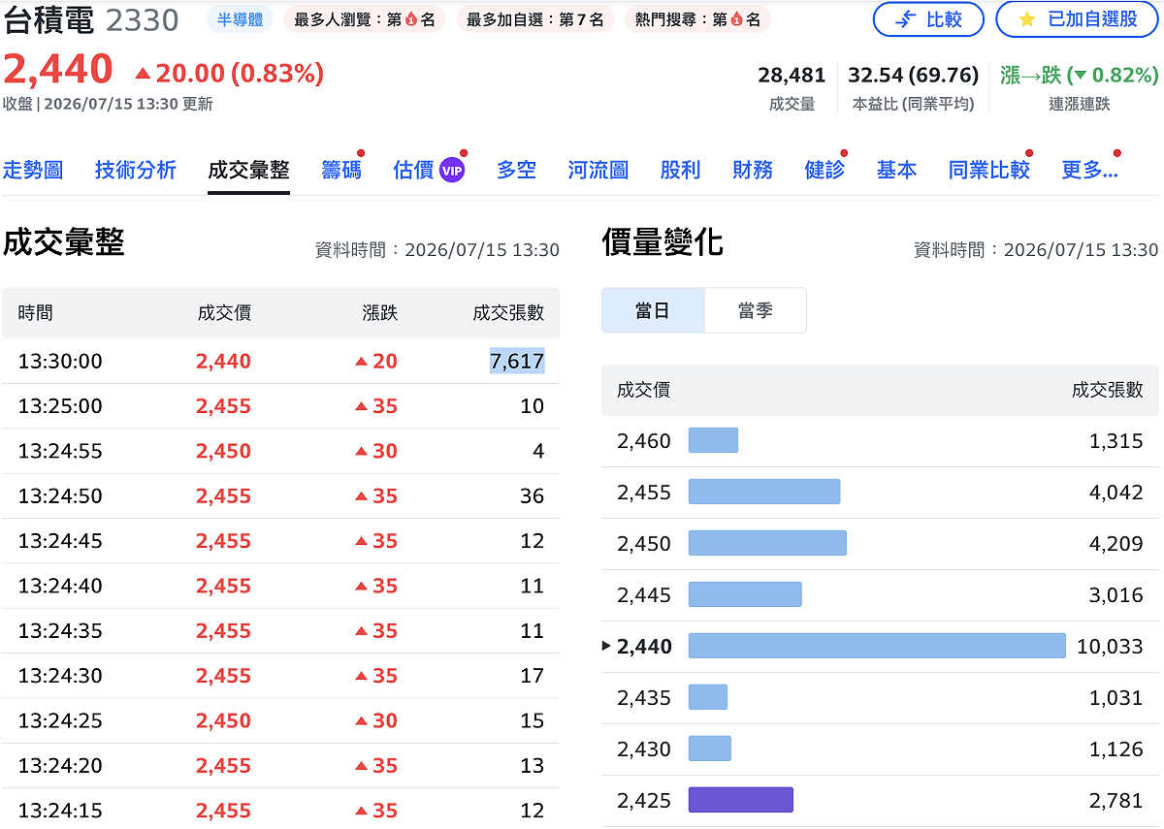
Task: Open the 估價 VIP tab
Action: [429, 171]
